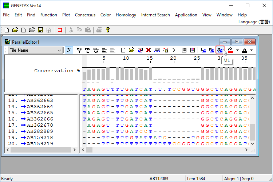
Task: Open the Color menu
Action: pyautogui.click(x=106, y=15)
